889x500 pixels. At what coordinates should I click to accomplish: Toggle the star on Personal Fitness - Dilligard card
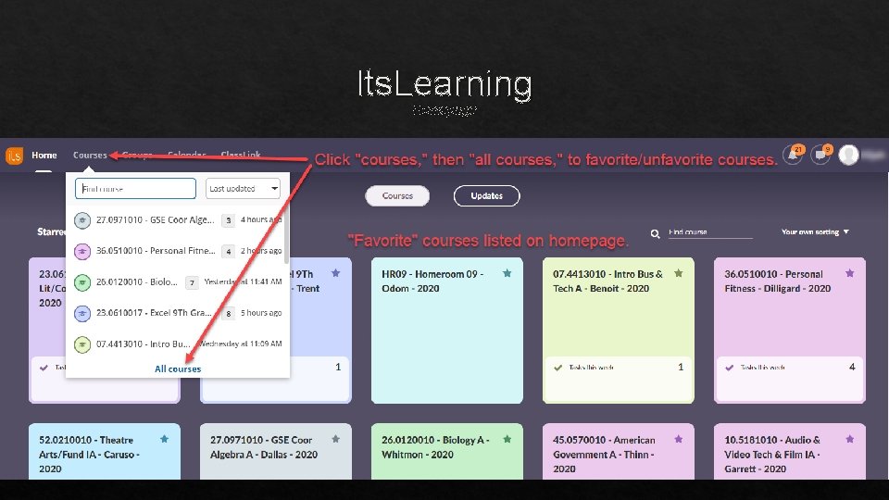pyautogui.click(x=849, y=273)
